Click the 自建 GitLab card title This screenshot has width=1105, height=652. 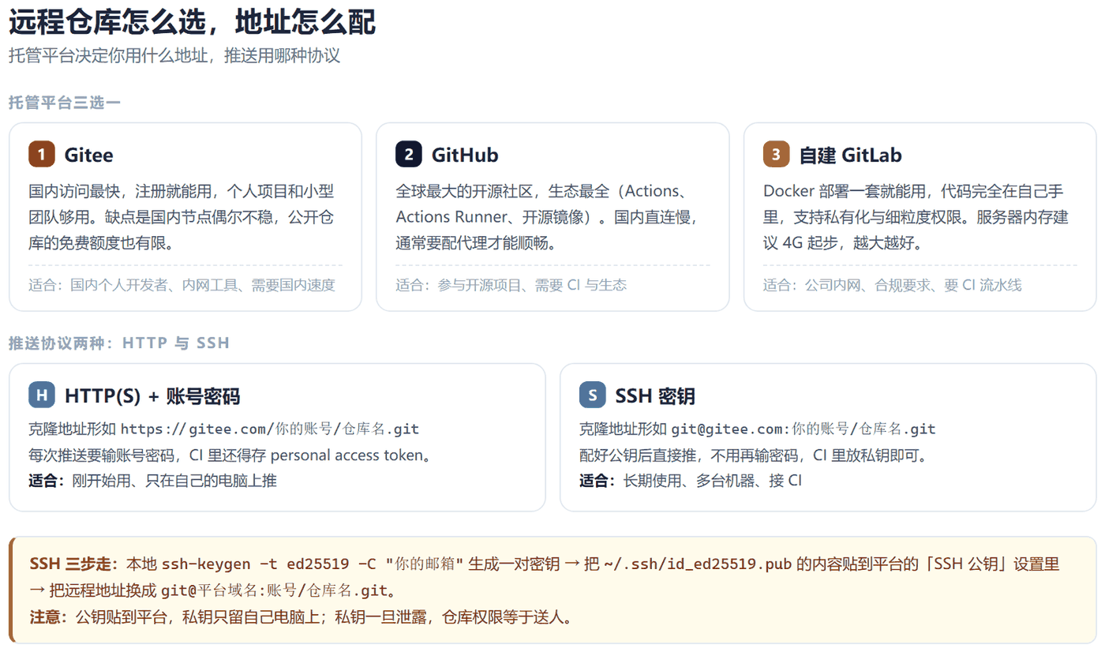tap(851, 155)
